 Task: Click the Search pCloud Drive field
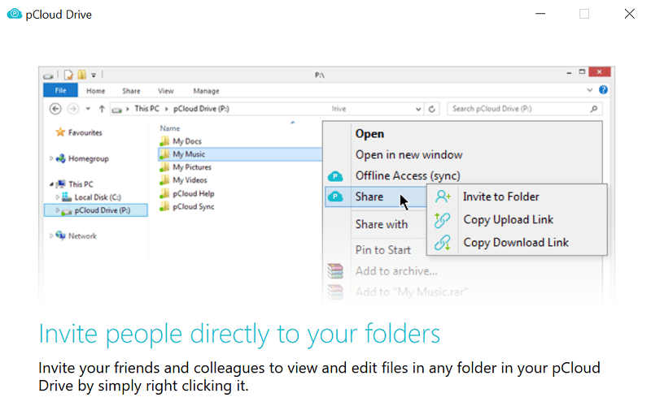pos(519,109)
